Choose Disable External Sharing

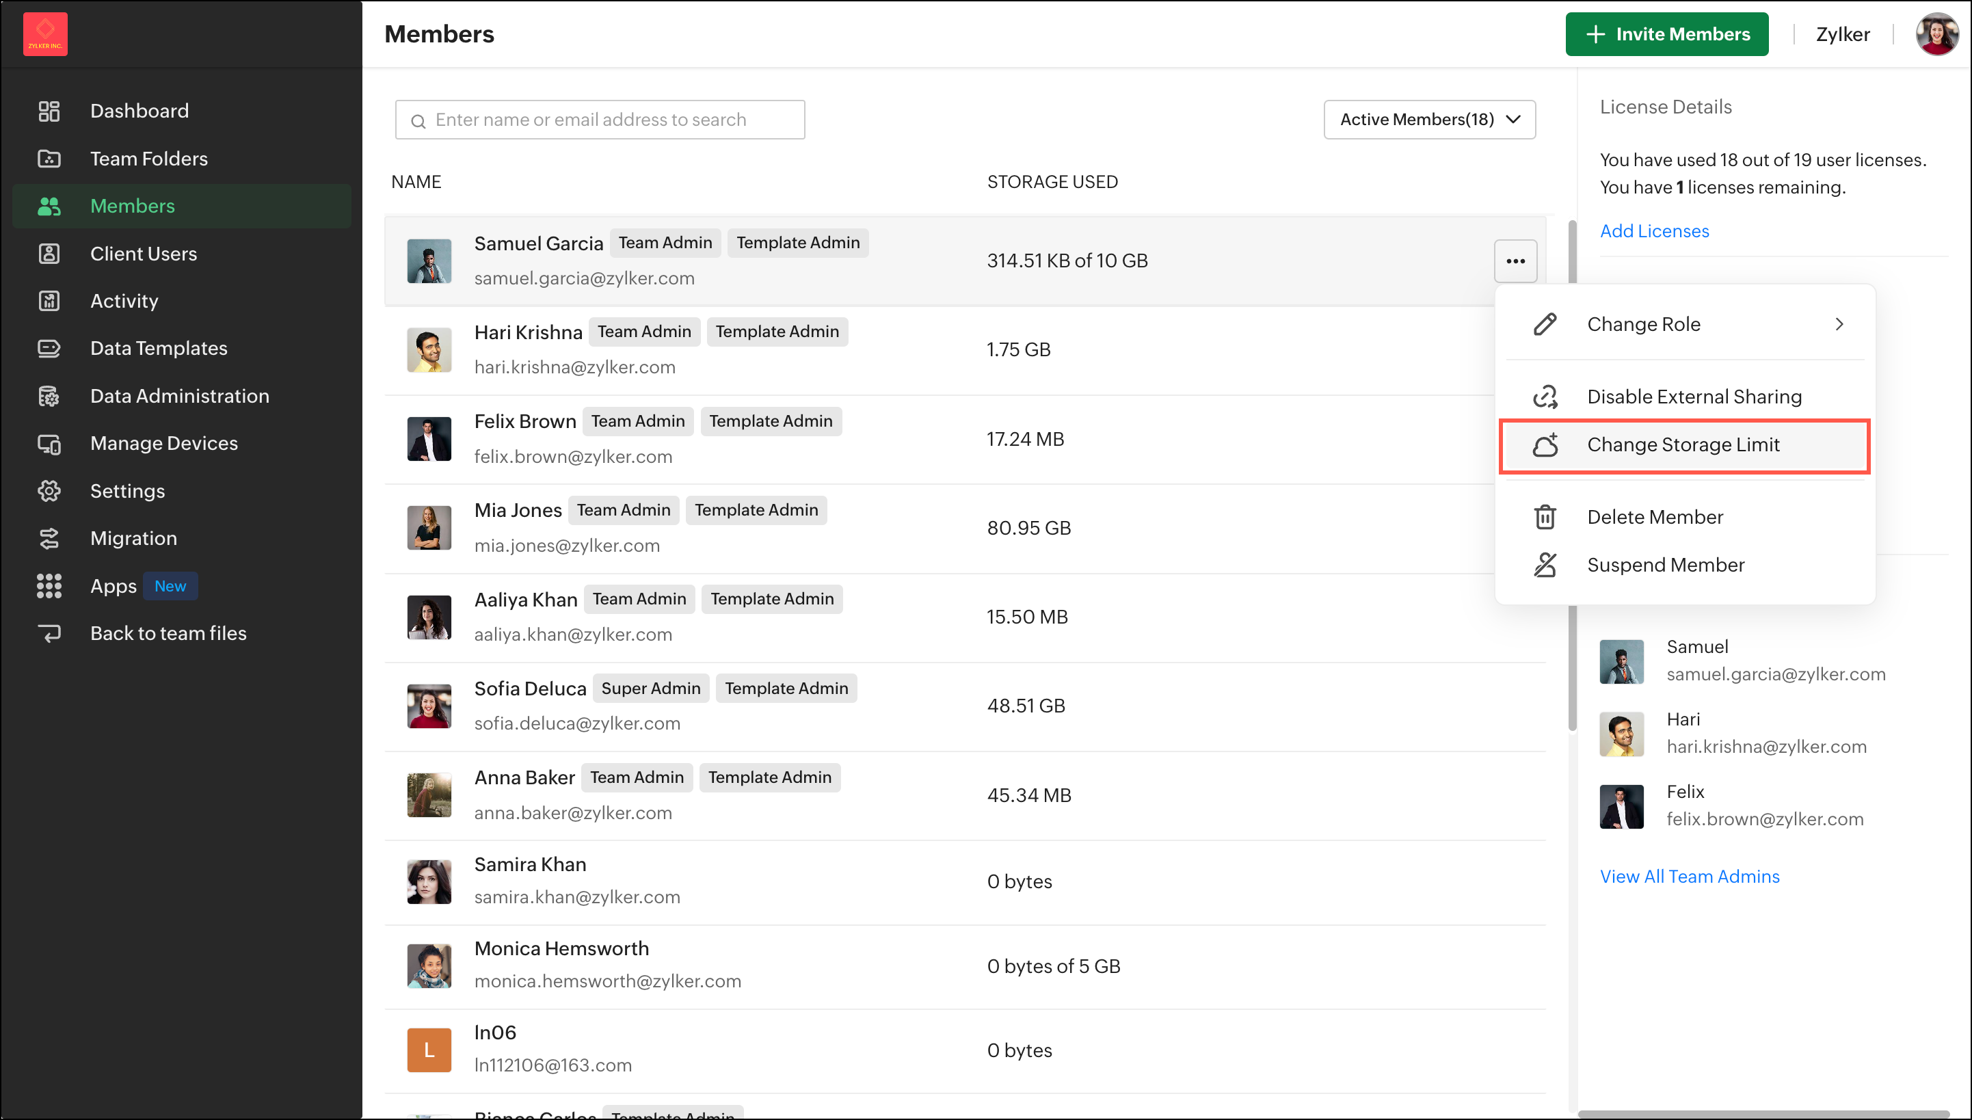point(1684,396)
